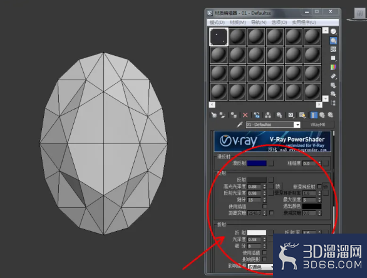Toggle the Backlight icon in side toolbar
This screenshot has height=278, width=367.
[x=333, y=41]
